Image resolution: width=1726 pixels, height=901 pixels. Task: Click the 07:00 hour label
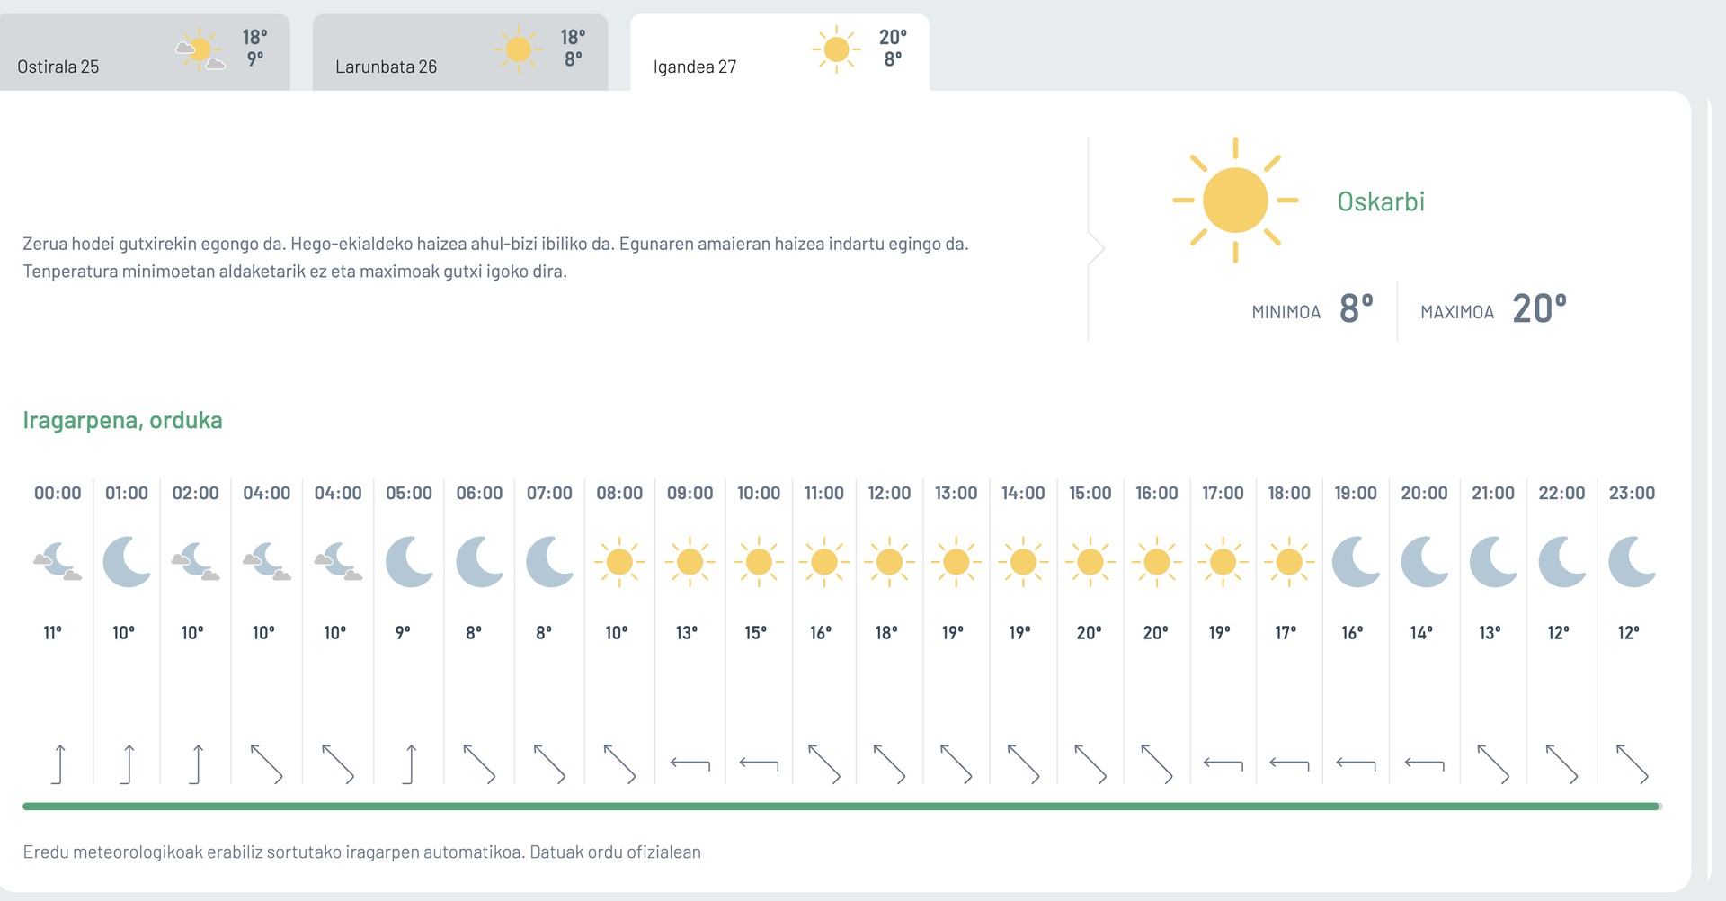(549, 493)
